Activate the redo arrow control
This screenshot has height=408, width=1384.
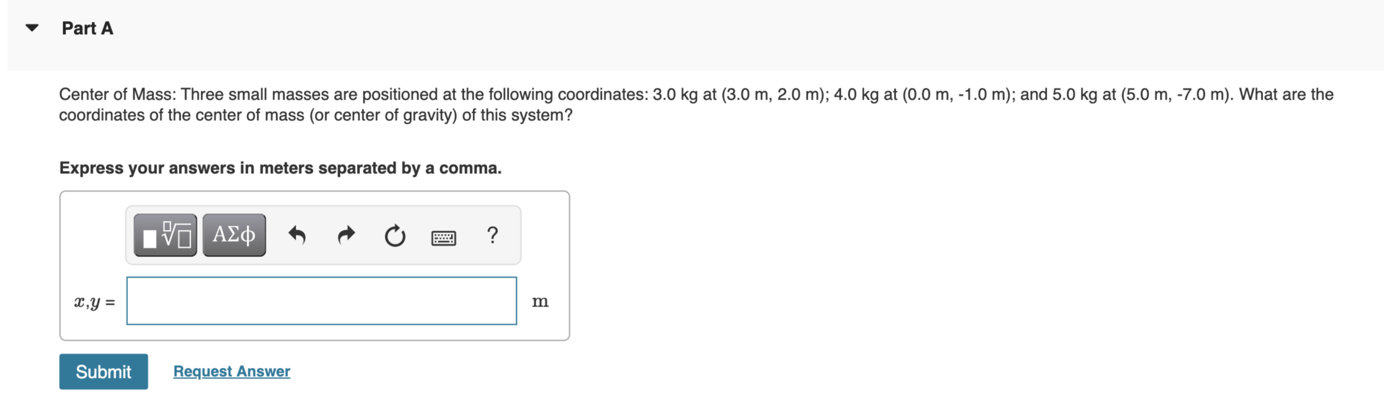pyautogui.click(x=346, y=235)
